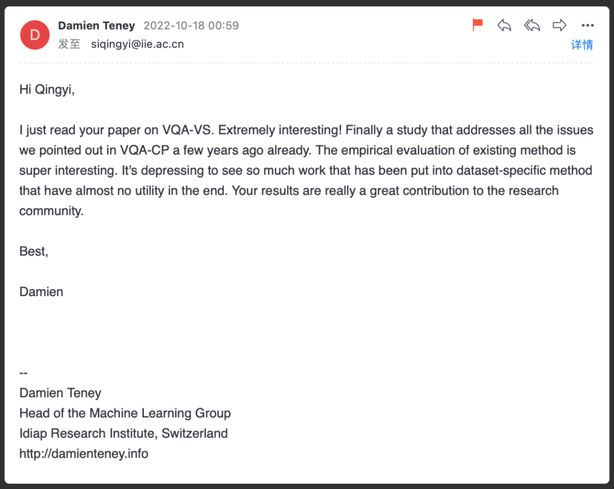Open the damienteney.info signature link

point(84,453)
